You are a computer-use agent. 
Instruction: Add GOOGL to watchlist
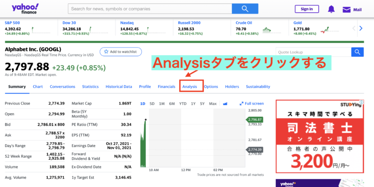pos(121,52)
